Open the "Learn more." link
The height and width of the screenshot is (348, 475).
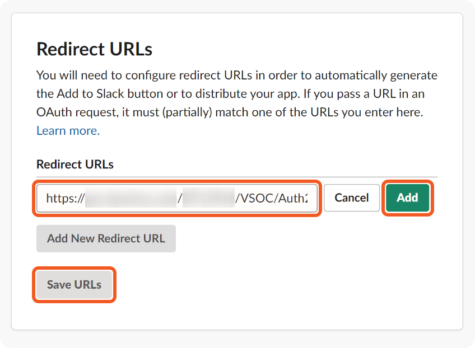[68, 131]
